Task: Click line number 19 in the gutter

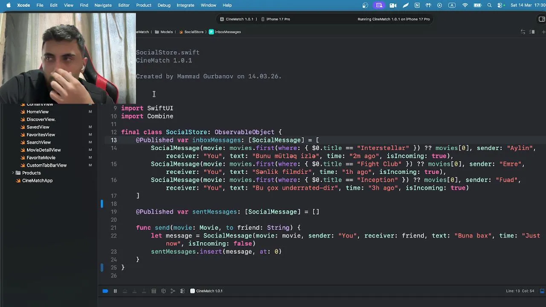Action: tap(113, 212)
